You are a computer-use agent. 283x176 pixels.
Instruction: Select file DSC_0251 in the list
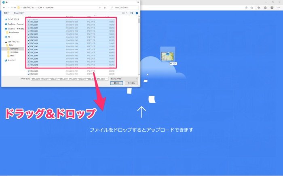click(x=71, y=74)
